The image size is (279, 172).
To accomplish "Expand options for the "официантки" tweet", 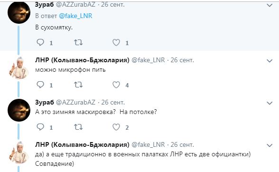I will pyautogui.click(x=270, y=145).
